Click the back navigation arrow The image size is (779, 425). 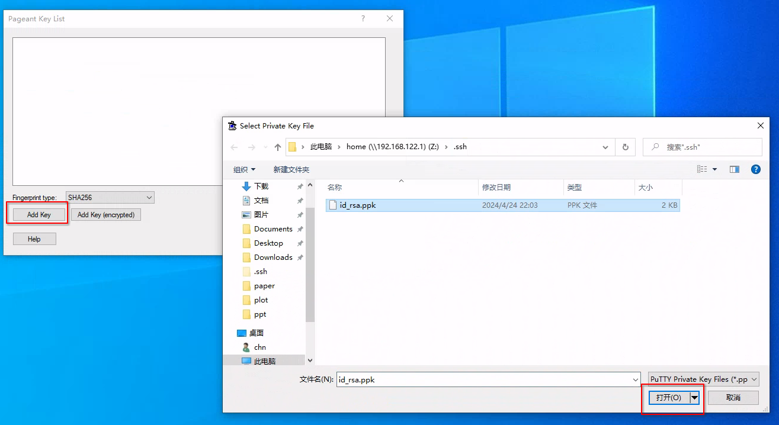234,147
